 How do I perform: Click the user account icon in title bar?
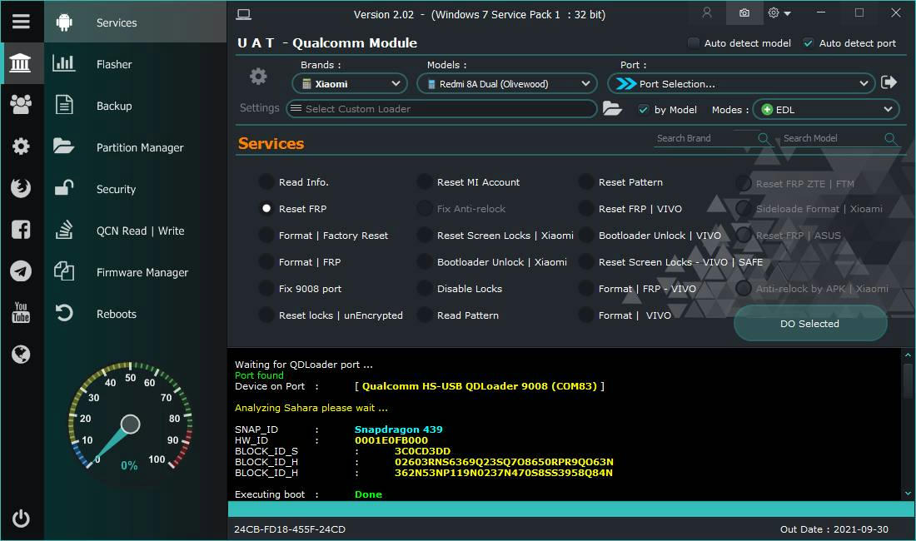tap(707, 12)
